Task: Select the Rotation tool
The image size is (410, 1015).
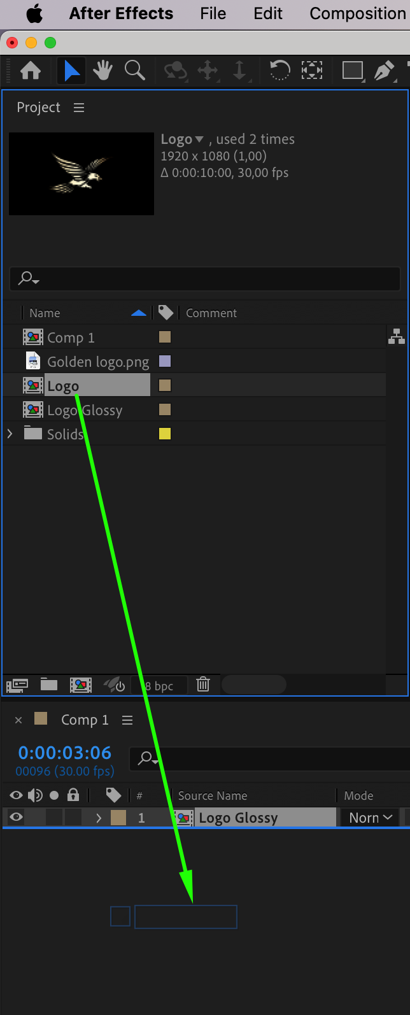Action: tap(279, 71)
